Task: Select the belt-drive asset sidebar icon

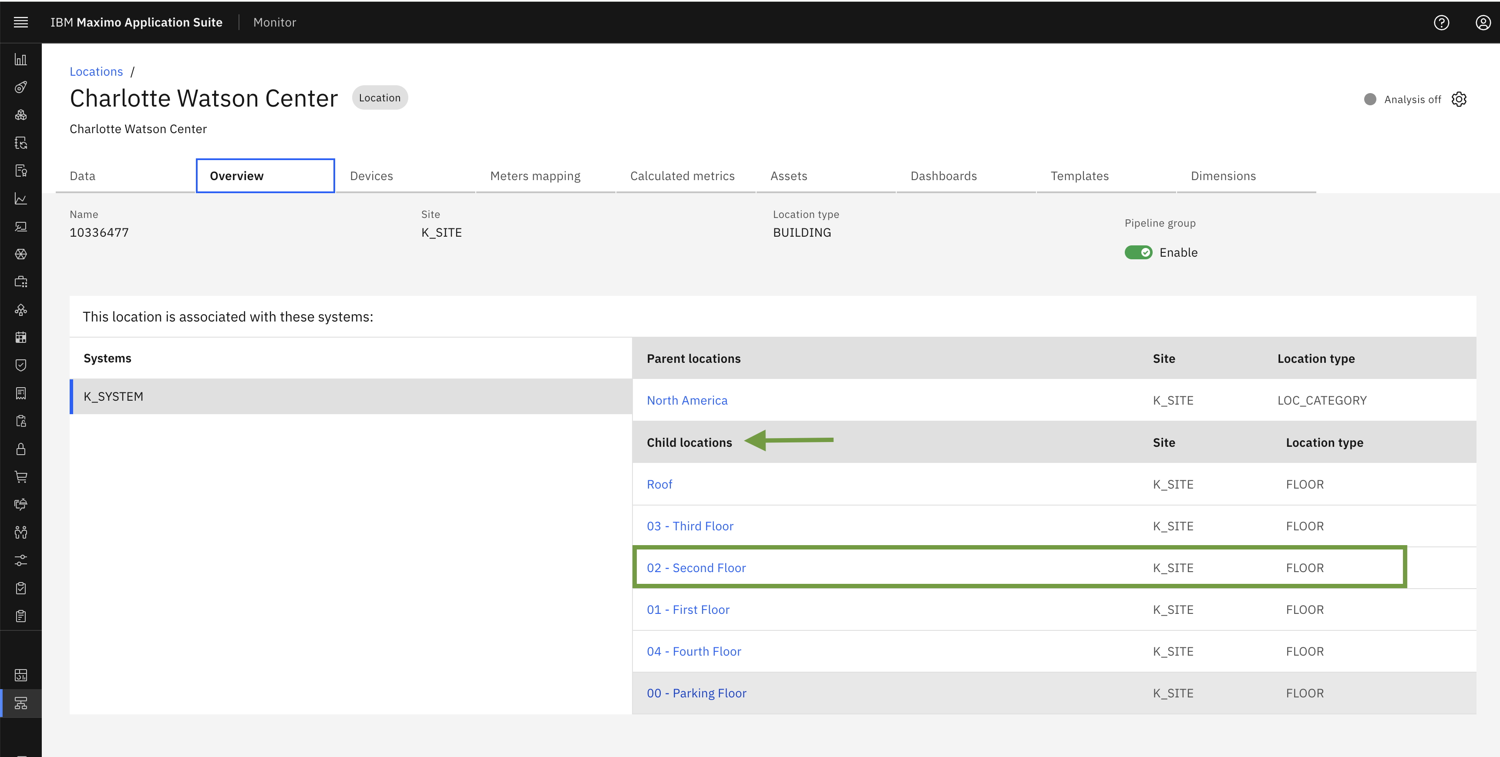Action: 21,87
